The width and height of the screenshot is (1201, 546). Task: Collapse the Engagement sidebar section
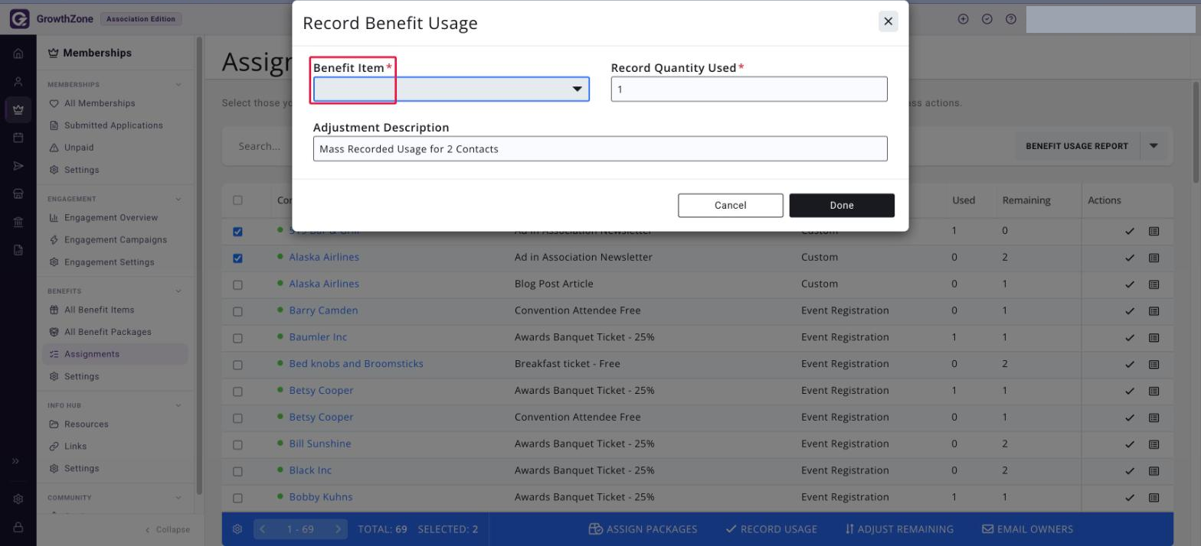[178, 199]
